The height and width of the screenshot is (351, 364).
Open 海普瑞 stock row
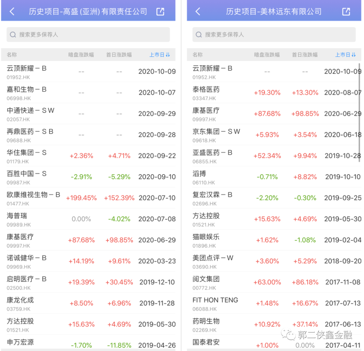(x=88, y=219)
